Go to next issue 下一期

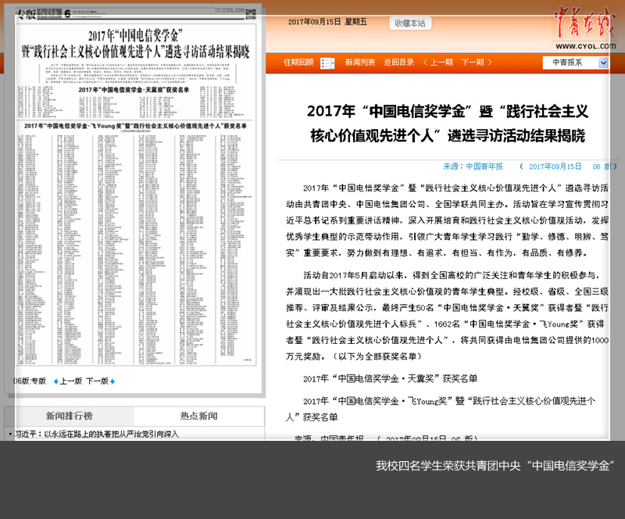tap(476, 63)
